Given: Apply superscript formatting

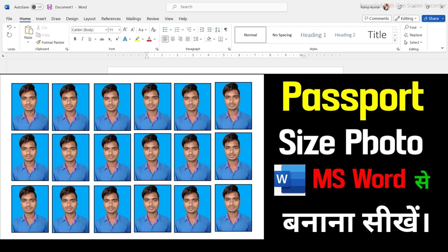Looking at the screenshot, I should tap(117, 39).
